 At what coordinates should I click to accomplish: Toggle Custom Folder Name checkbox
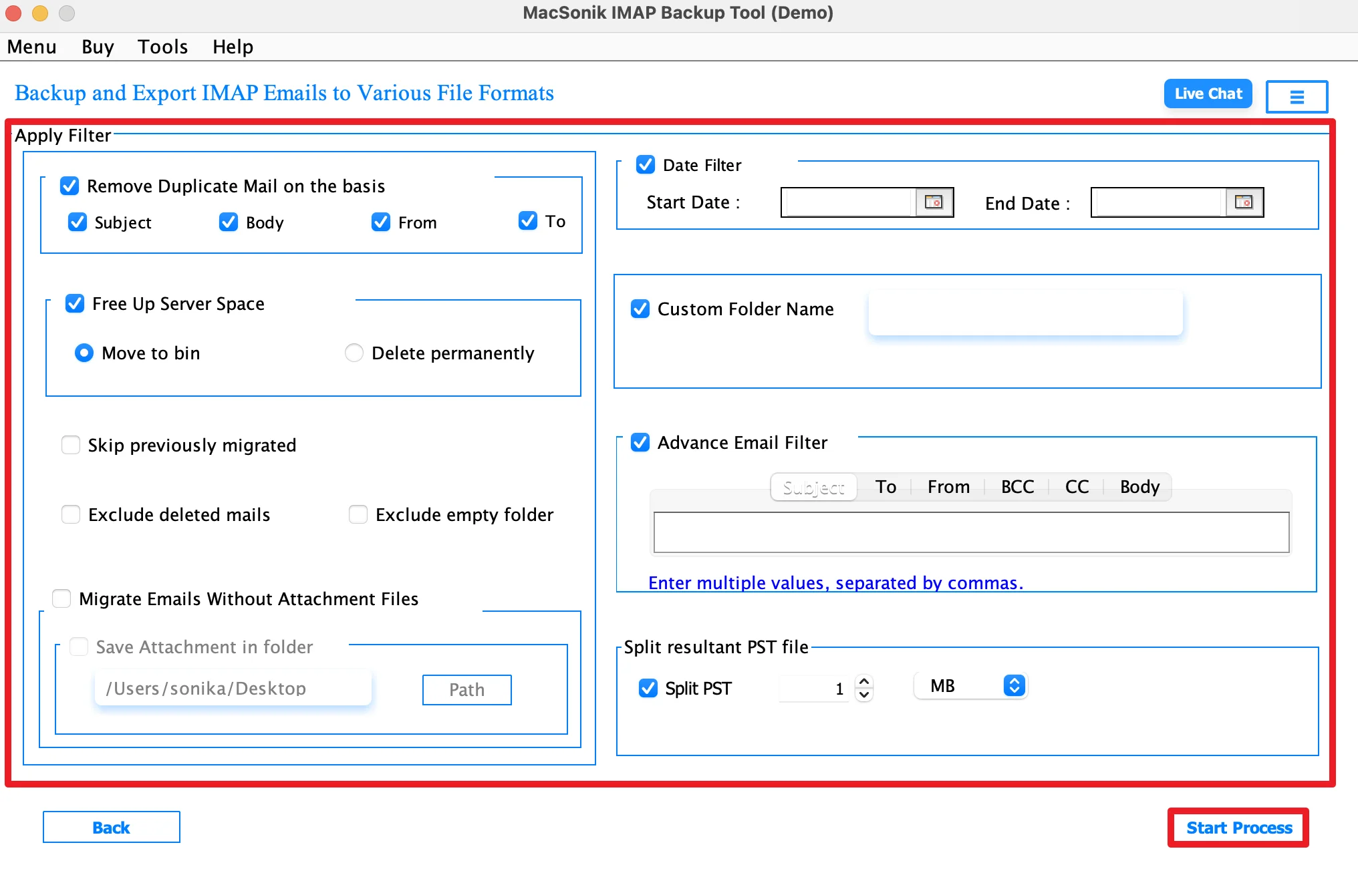click(x=640, y=309)
